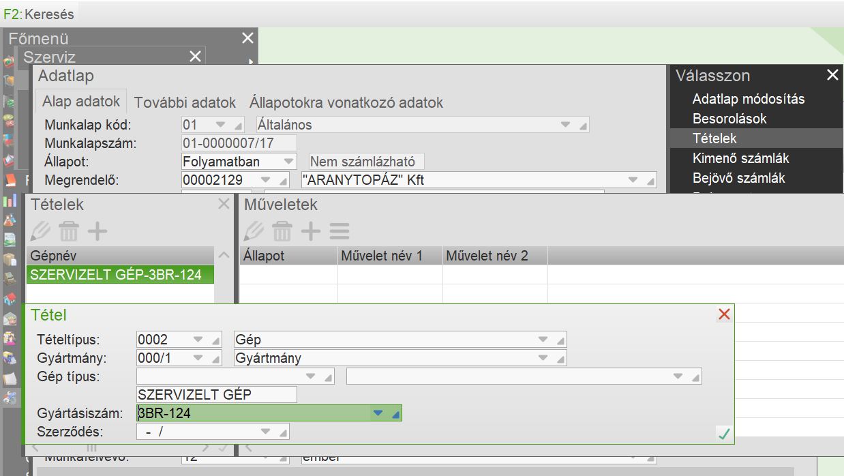Click the pencil edit icon in Műveletek
The width and height of the screenshot is (844, 476).
coord(254,231)
